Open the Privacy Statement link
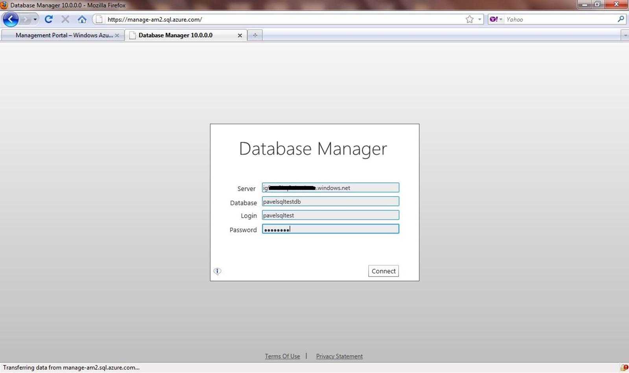Viewport: 629px width, 373px height. [x=339, y=356]
